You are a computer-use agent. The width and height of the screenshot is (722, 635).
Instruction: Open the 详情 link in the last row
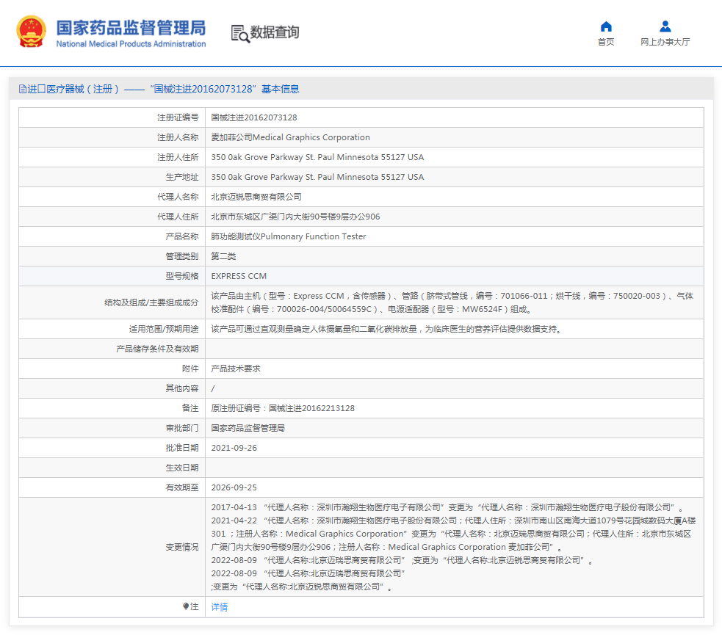click(220, 607)
